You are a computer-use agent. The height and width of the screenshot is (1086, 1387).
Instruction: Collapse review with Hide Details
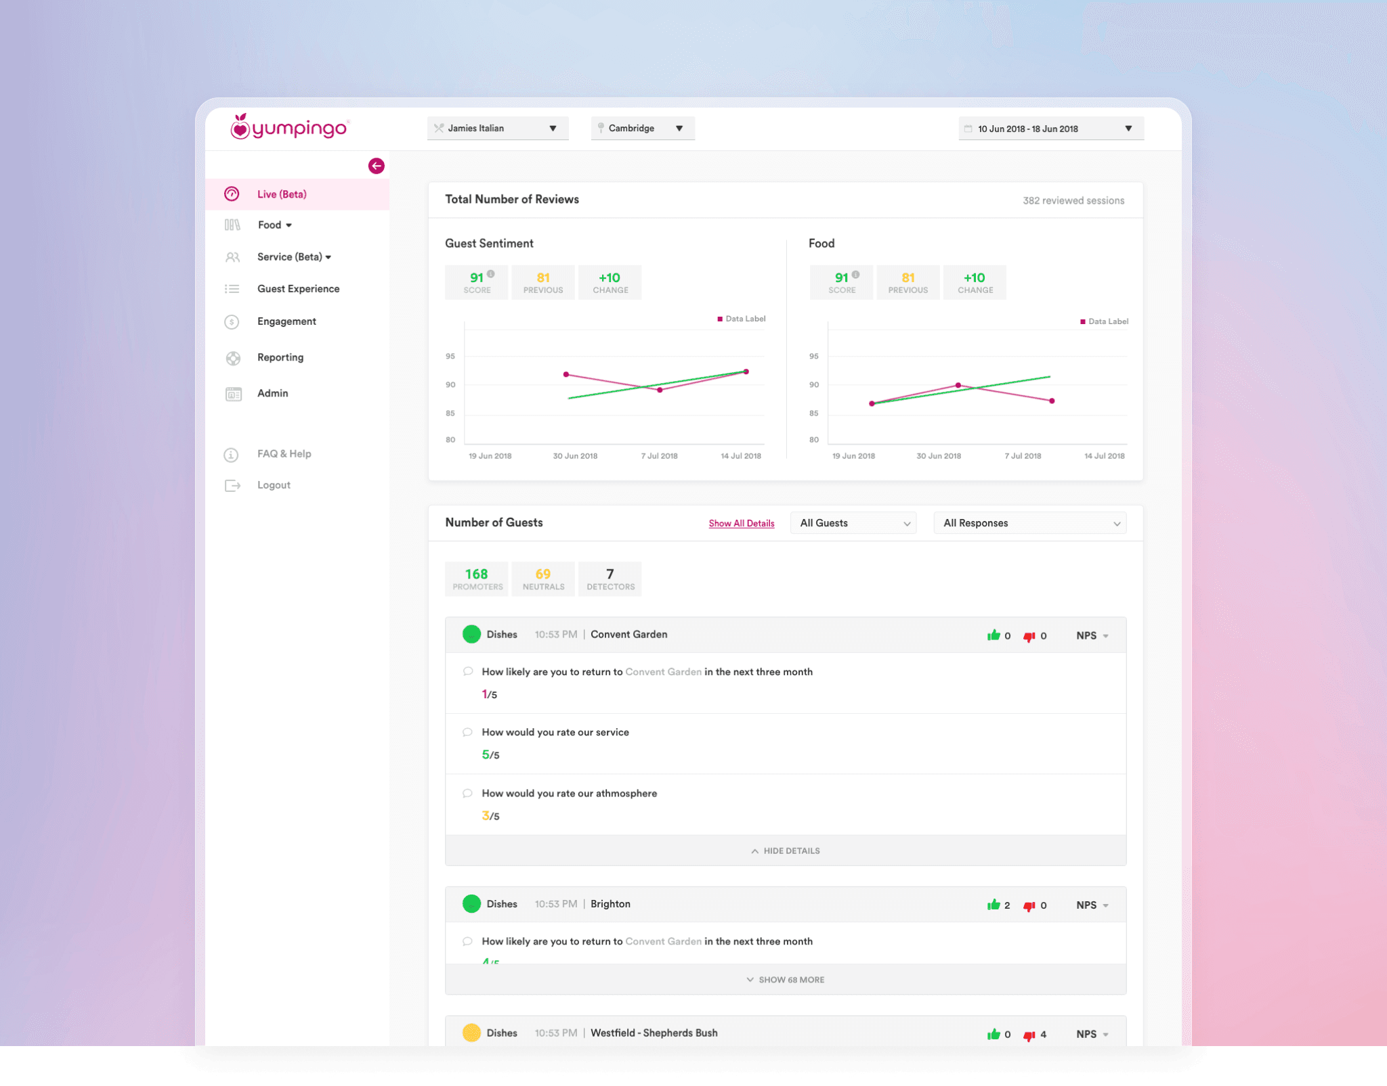tap(786, 851)
